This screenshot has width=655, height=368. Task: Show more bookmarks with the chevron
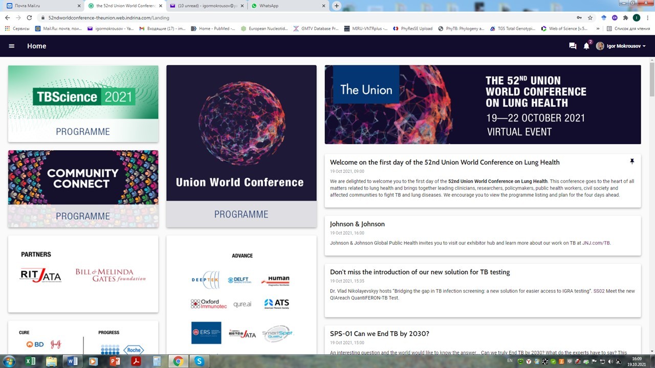click(598, 29)
